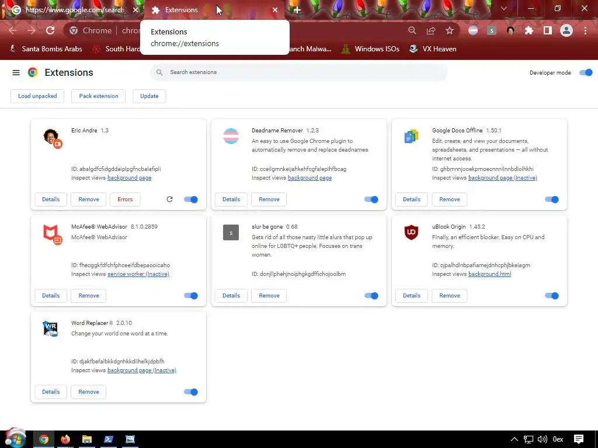The image size is (598, 448).
Task: Open Eric Andre toolbar extension icon
Action: (x=510, y=30)
